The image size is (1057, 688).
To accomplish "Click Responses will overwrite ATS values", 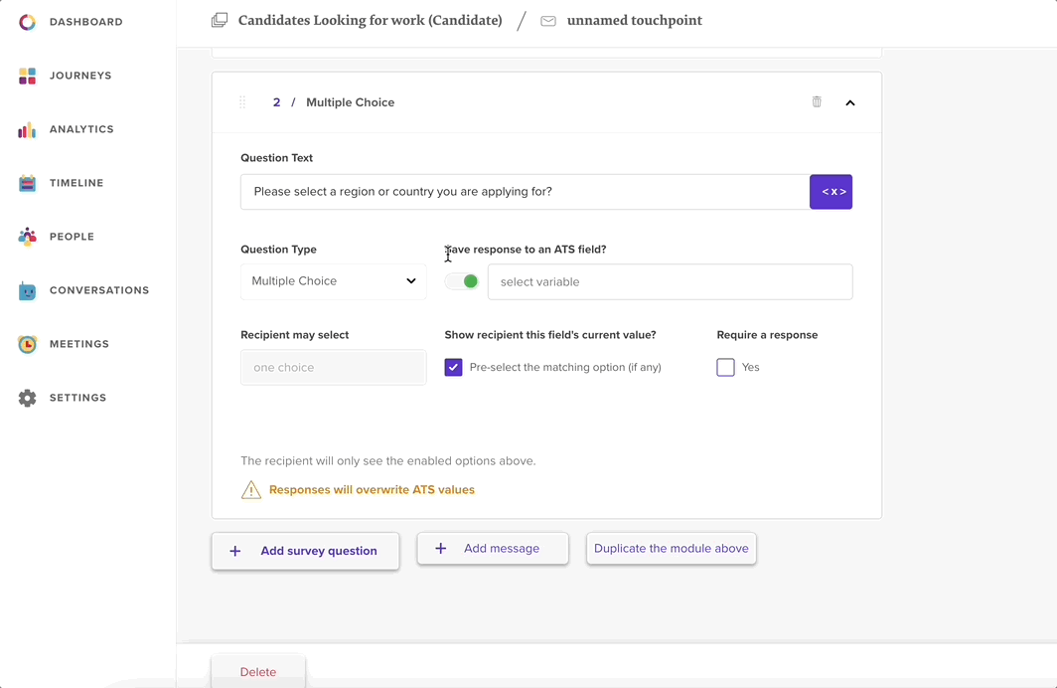I will point(372,490).
